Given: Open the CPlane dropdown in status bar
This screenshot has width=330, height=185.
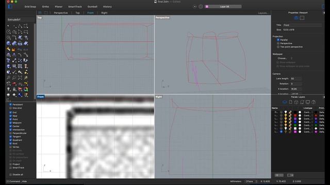Looking at the screenshot, I should 251,181.
